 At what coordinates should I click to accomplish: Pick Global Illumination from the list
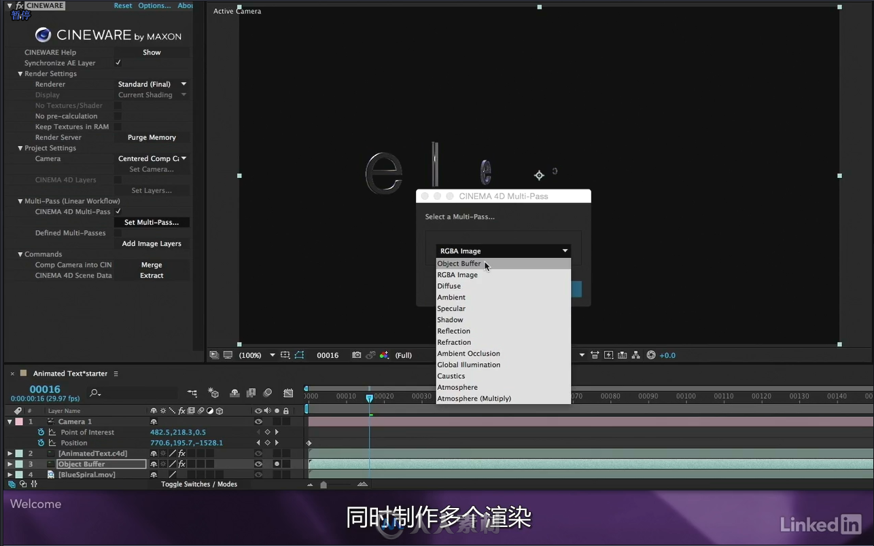point(504,365)
